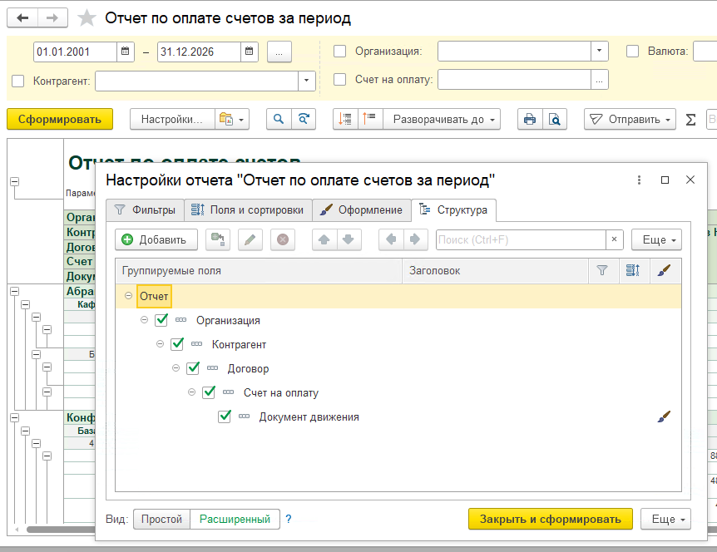Clear the search field with the x button

(x=614, y=239)
